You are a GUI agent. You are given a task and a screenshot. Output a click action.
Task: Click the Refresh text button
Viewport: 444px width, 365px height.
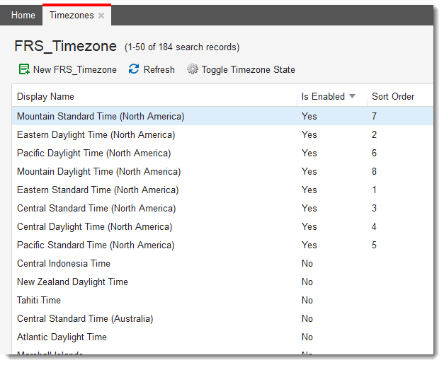point(159,69)
